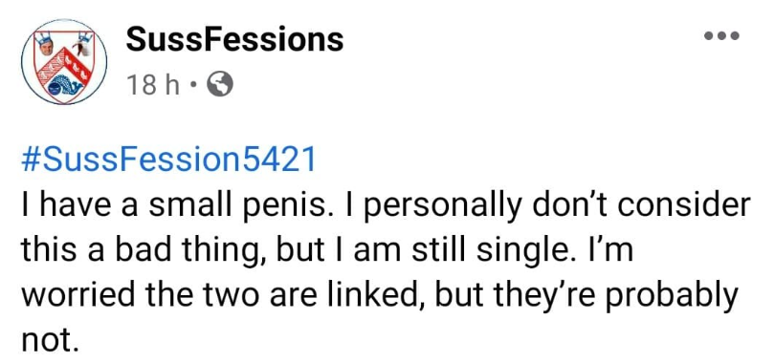Viewport: 775px width, 363px height.
Task: Click the blue whale in the crest avatar
Action: click(64, 86)
